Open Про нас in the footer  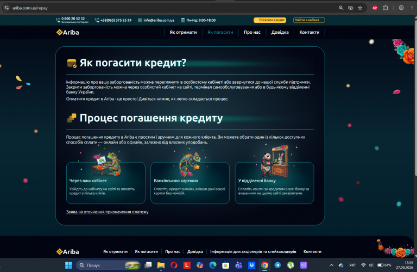point(173,252)
